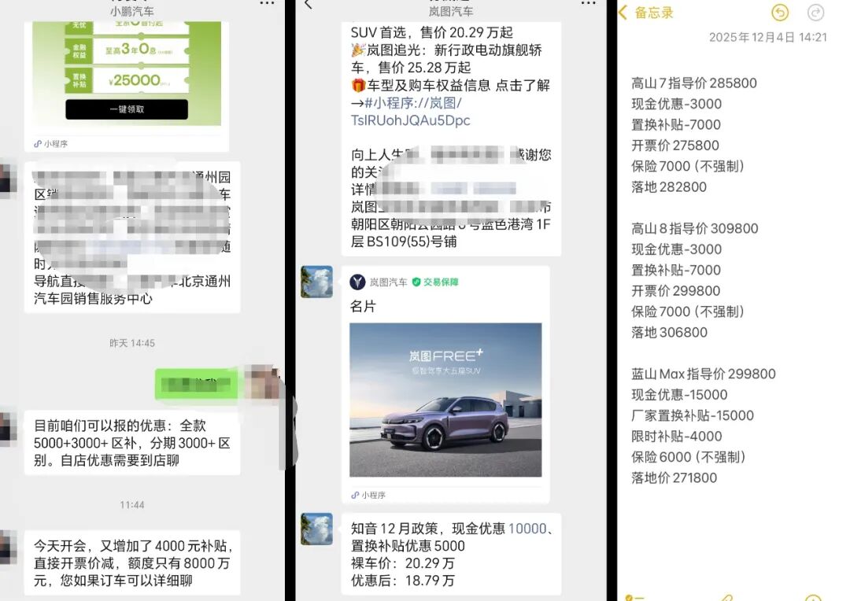The image size is (850, 601).
Task: Tap the line 落地 282800
Action: (x=669, y=187)
